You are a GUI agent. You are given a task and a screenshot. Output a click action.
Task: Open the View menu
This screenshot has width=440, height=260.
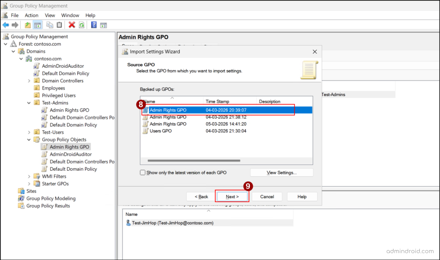click(50, 15)
